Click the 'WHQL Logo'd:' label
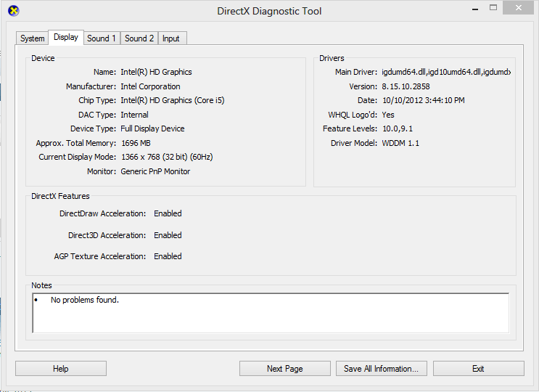539x392 pixels. (353, 115)
